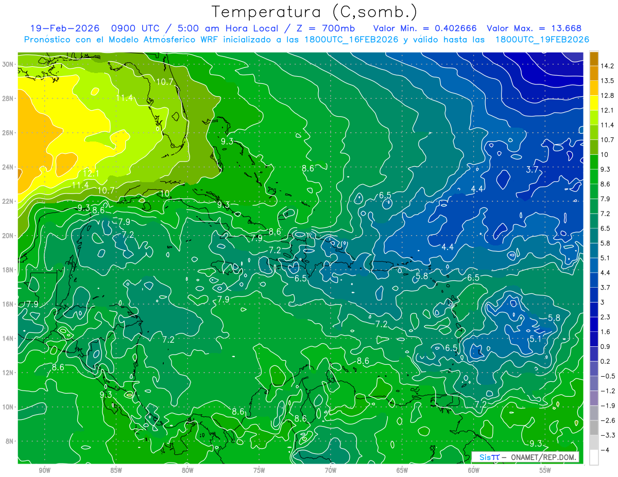This screenshot has width=618, height=477.
Task: Click the "90W" longitude axis label
Action: (x=45, y=470)
